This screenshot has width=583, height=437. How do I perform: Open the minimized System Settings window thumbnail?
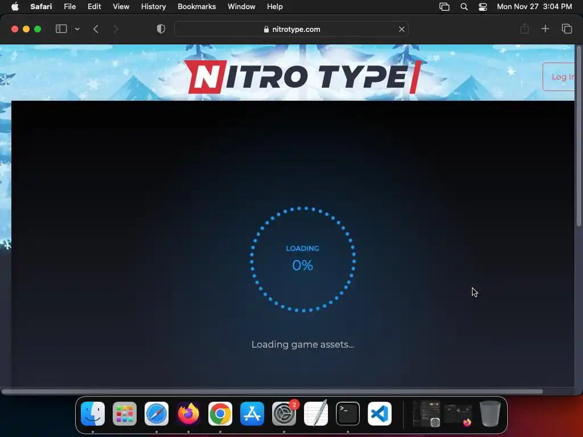426,414
